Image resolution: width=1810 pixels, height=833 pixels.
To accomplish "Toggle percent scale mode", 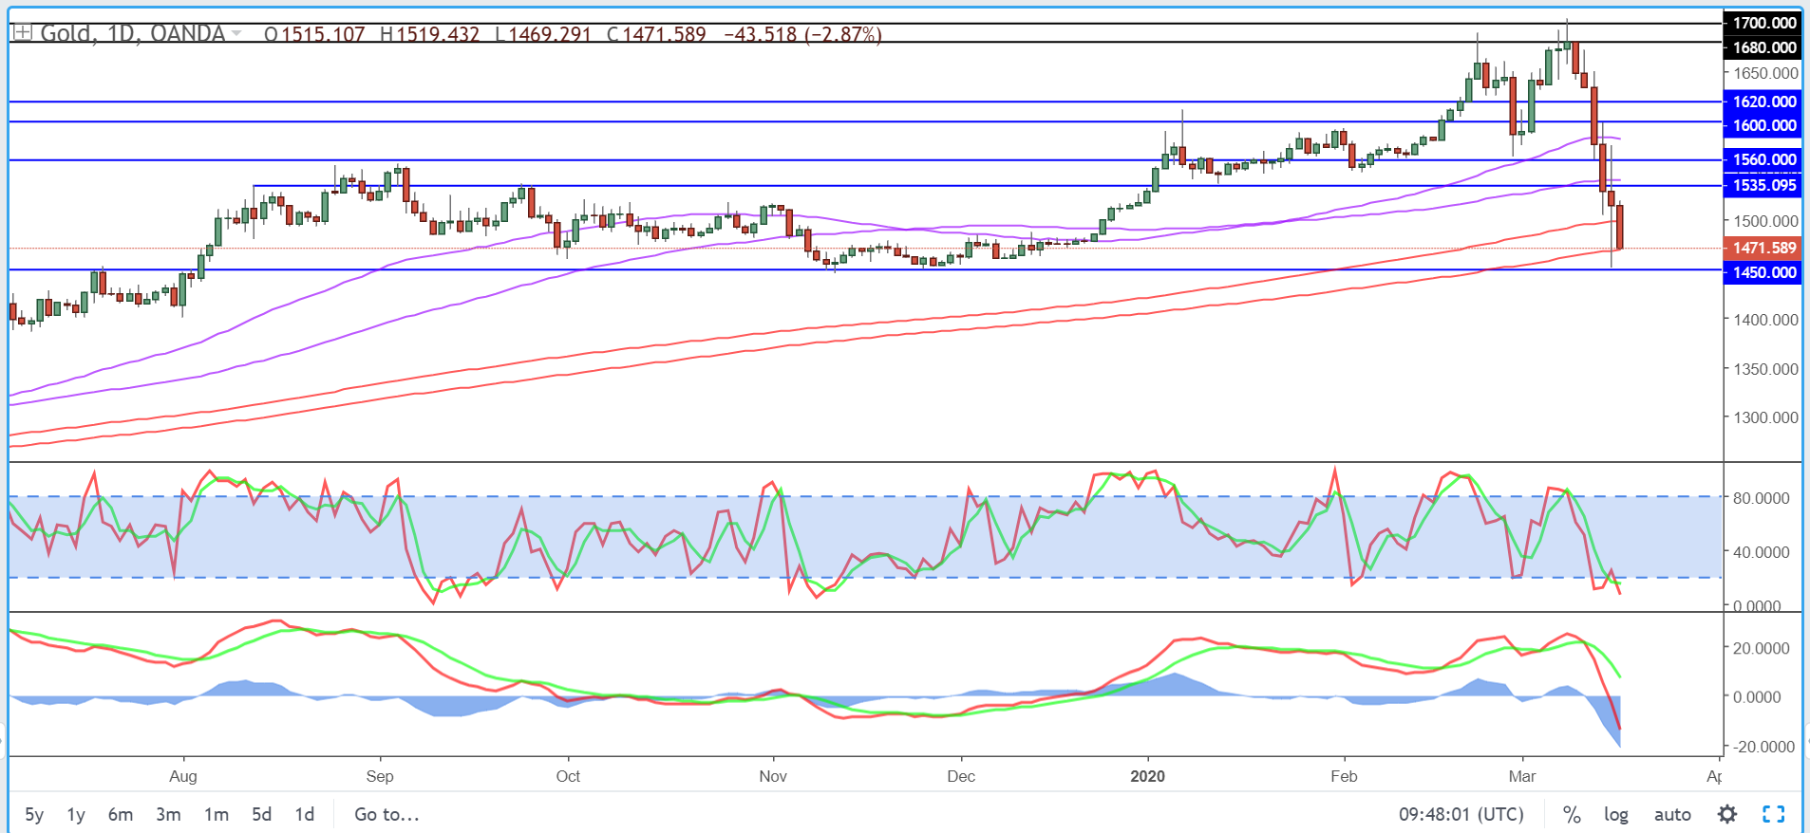I will (x=1572, y=814).
